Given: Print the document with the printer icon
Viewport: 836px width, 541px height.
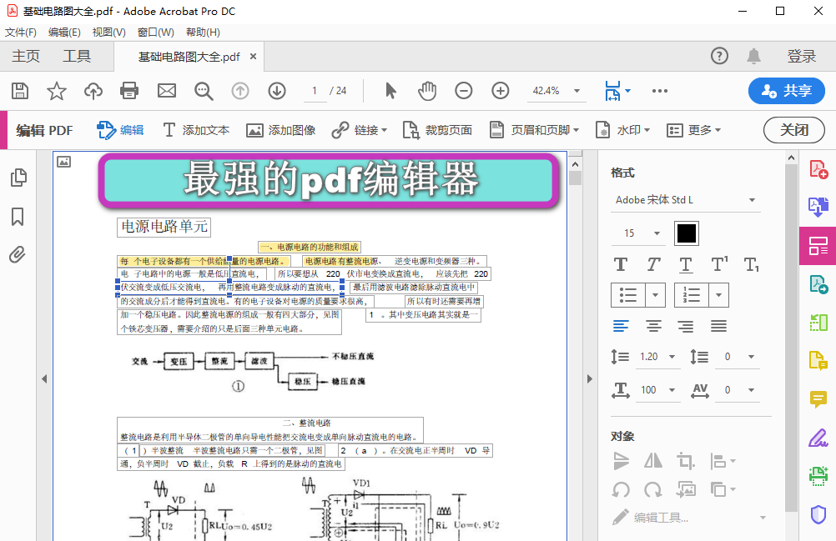Looking at the screenshot, I should [x=129, y=91].
